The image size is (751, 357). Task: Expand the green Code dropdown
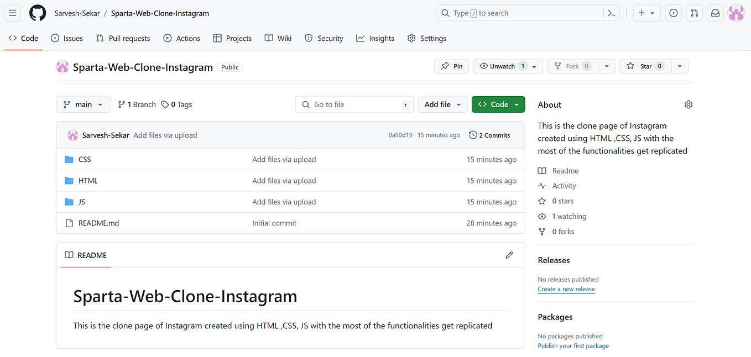click(x=498, y=104)
